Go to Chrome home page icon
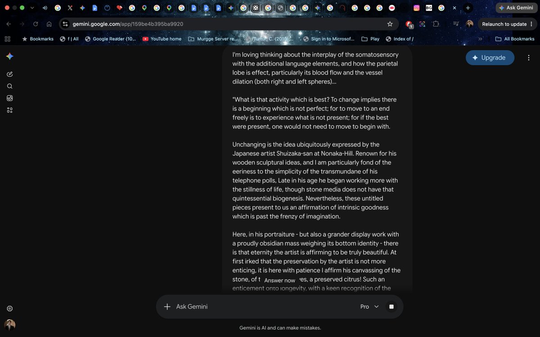Viewport: 540px width, 337px height. click(x=49, y=24)
